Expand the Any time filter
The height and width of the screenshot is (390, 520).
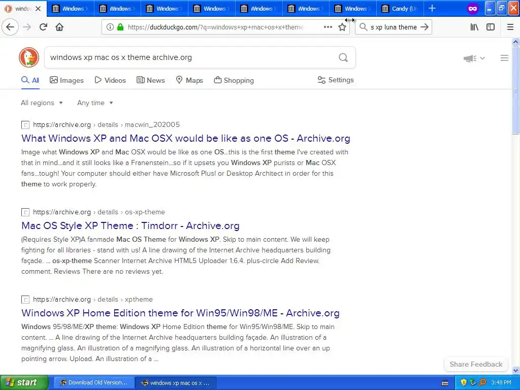click(x=95, y=103)
